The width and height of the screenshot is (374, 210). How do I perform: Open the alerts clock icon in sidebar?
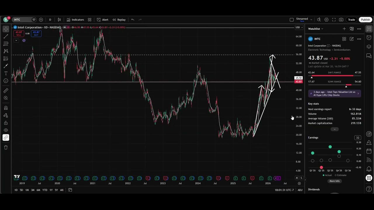pos(369,38)
